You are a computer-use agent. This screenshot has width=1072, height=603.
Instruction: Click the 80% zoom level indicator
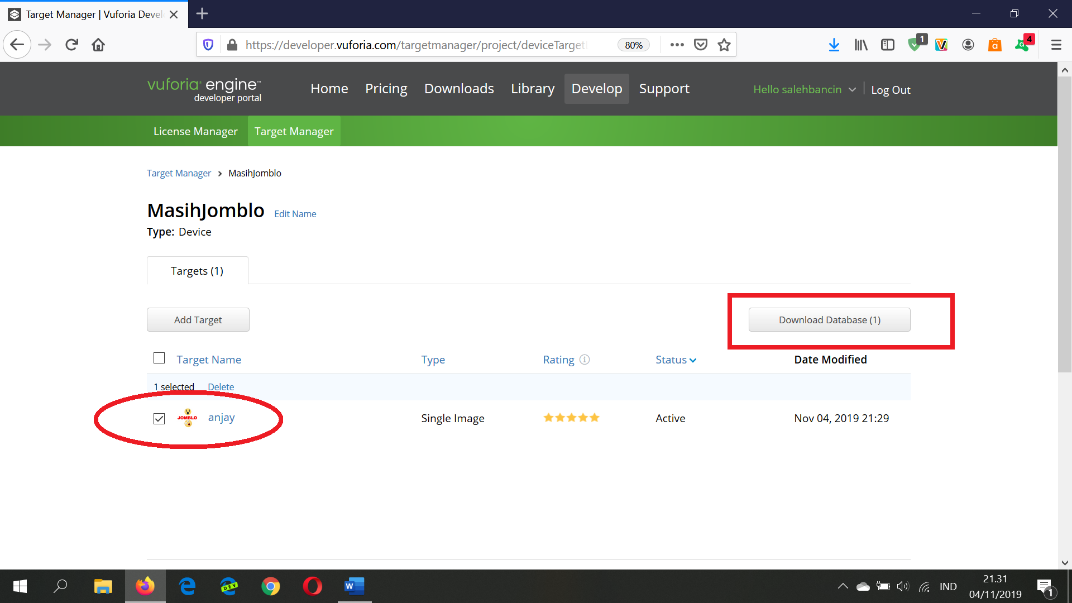633,45
